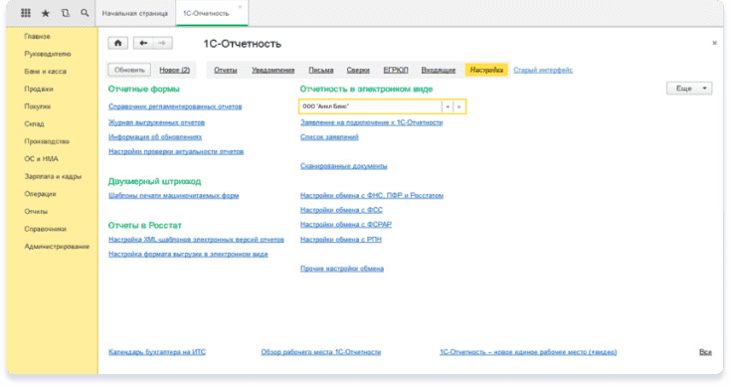730x386 pixels.
Task: Open Сканированные документы link
Action: [x=343, y=166]
